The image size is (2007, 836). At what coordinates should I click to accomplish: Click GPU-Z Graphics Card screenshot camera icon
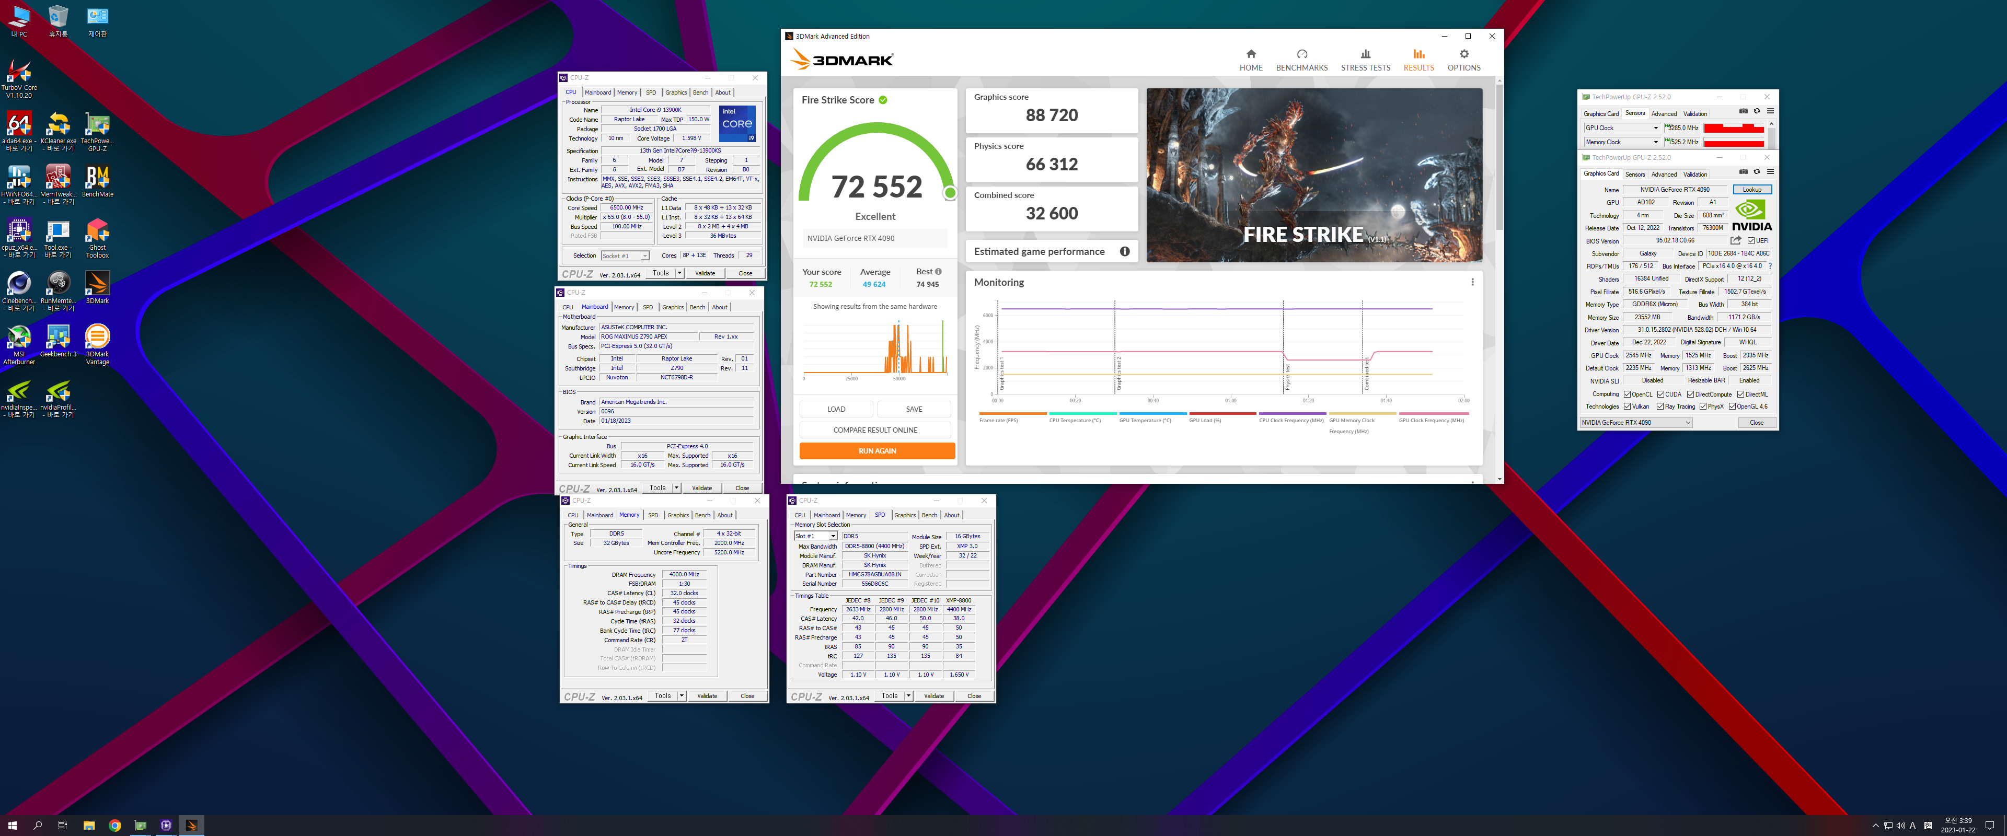(x=1743, y=171)
